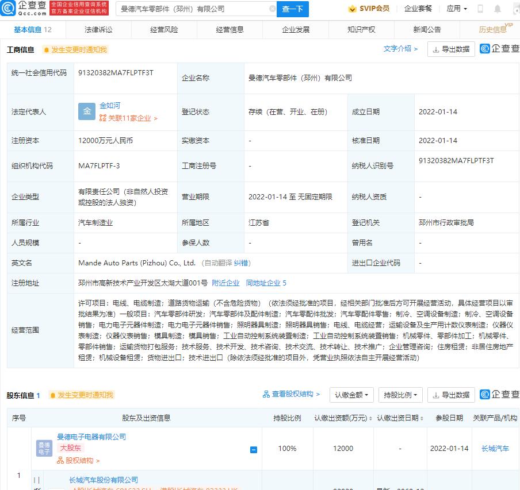Screen dimensions: 520x490
Task: Switch to the 新闻公告 tab
Action: tap(427, 30)
